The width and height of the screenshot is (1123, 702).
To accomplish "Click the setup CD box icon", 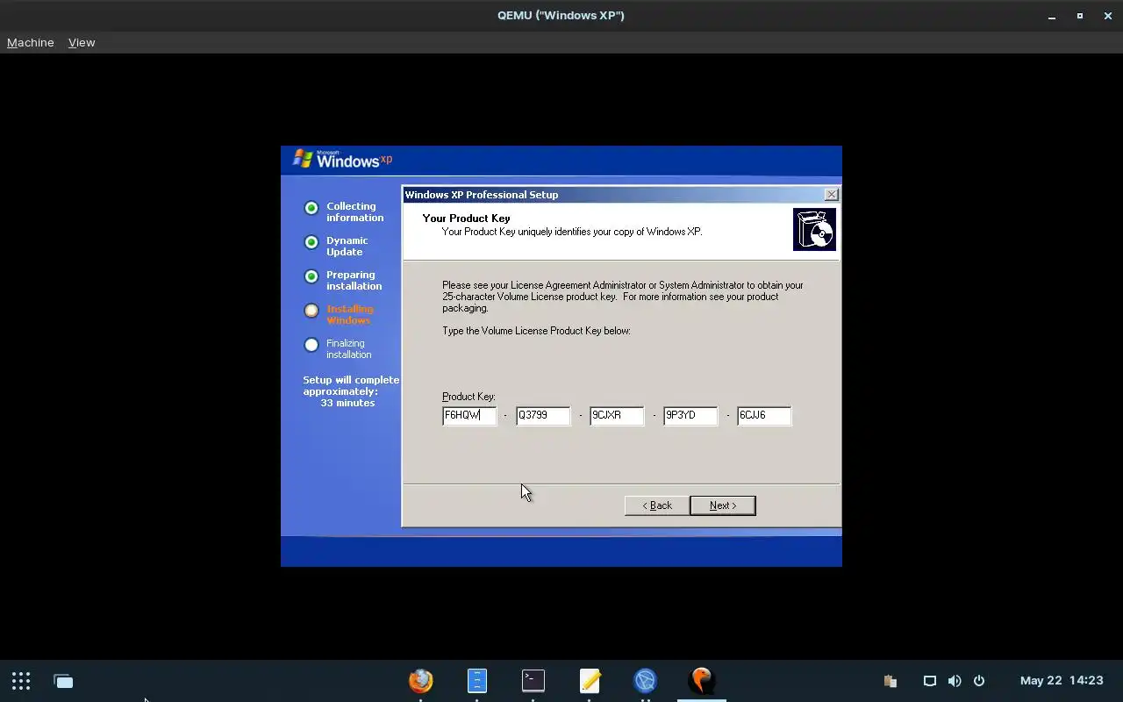I will pyautogui.click(x=814, y=230).
